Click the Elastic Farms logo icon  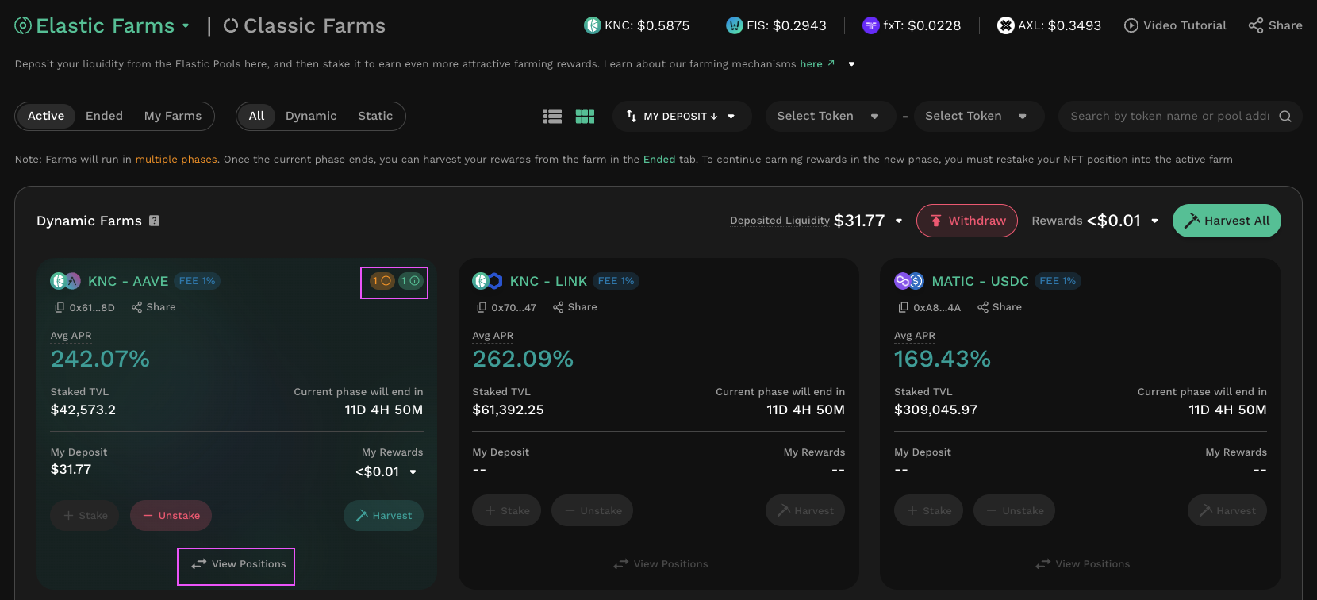(x=23, y=25)
